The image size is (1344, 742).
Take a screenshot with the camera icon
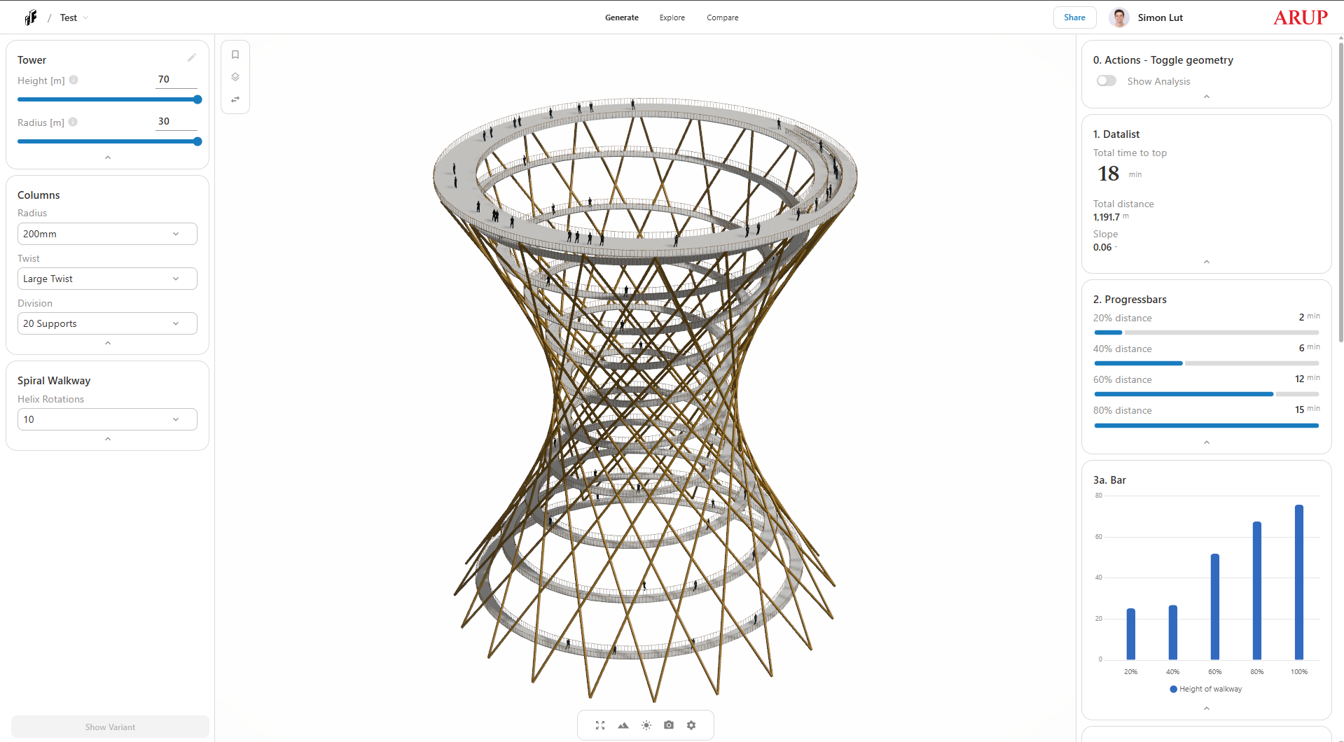coord(669,725)
